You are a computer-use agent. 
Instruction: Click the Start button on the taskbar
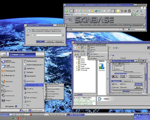[5, 115]
